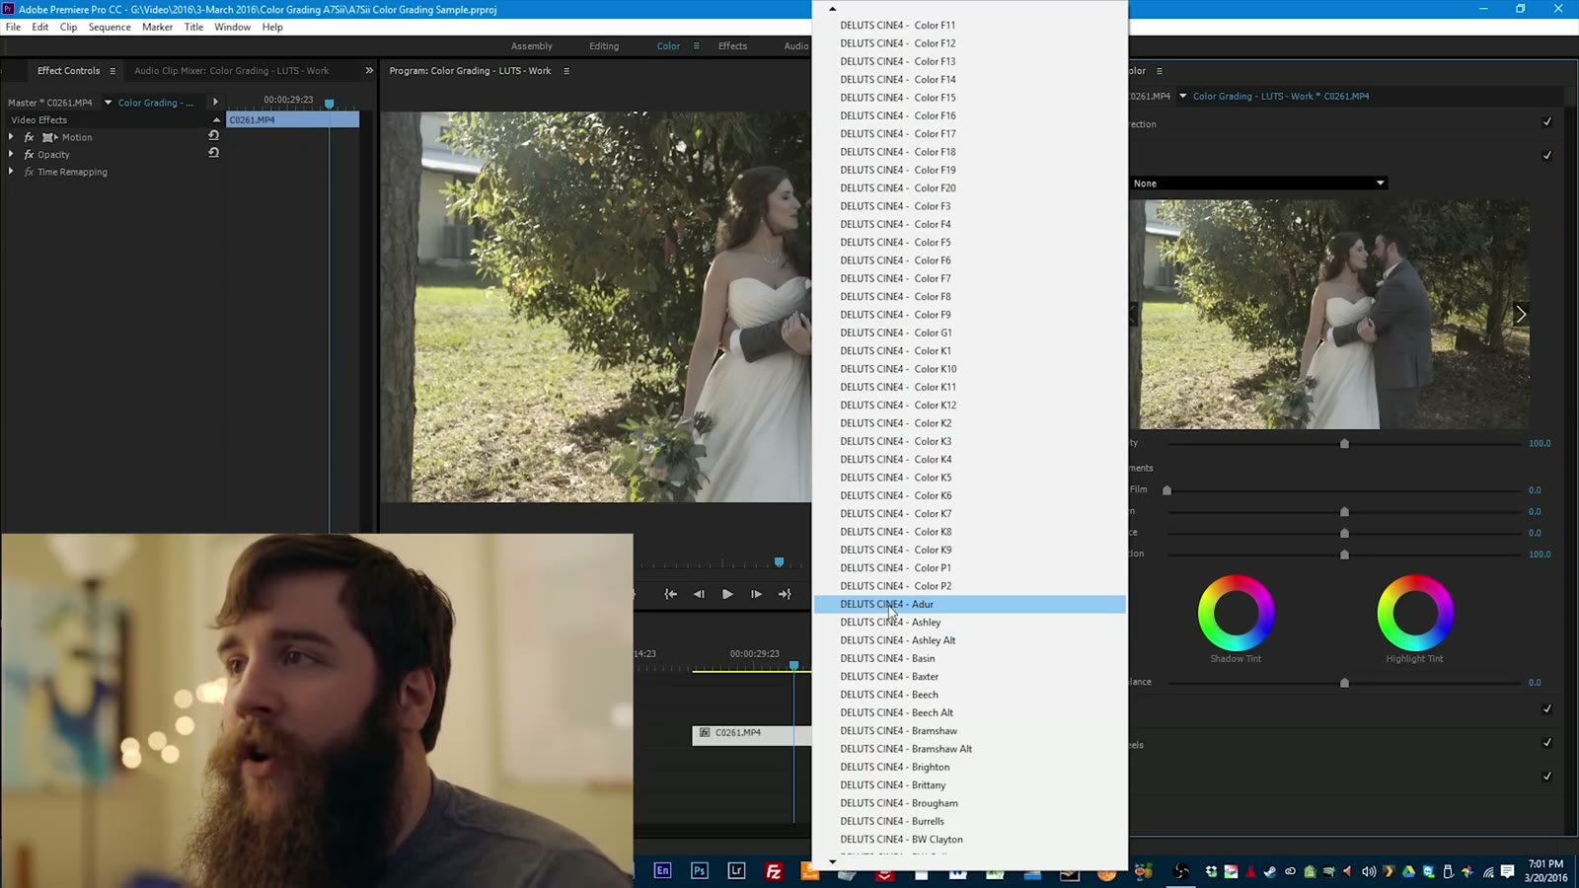Open Lightroom from taskbar

(x=736, y=870)
